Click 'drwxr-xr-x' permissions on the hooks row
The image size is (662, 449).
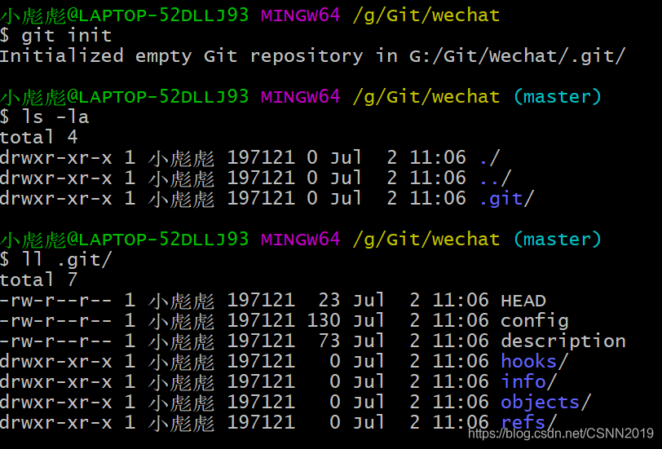(x=55, y=362)
